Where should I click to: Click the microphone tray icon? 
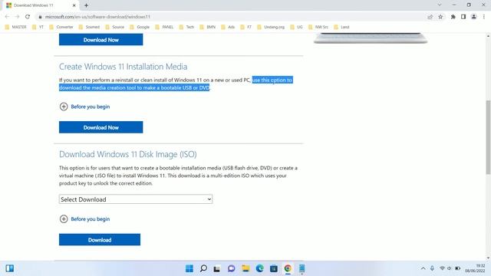coord(432,268)
